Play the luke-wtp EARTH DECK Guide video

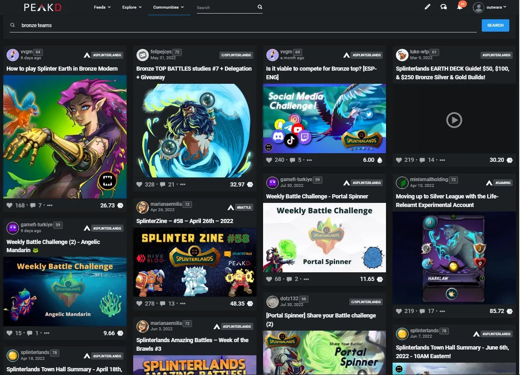pyautogui.click(x=454, y=120)
